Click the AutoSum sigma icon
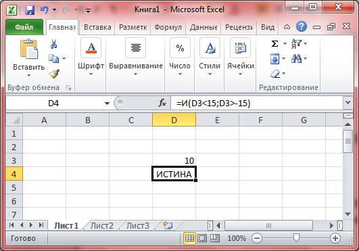 pyautogui.click(x=274, y=43)
